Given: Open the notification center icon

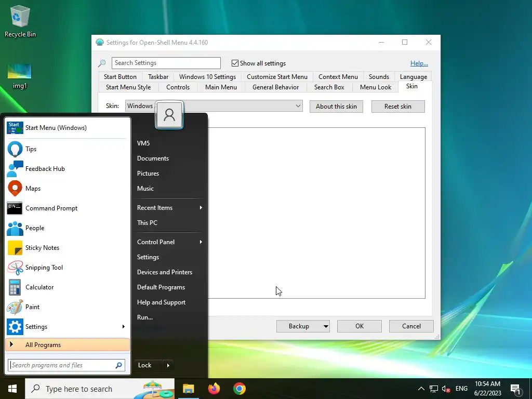Looking at the screenshot, I should 516,389.
